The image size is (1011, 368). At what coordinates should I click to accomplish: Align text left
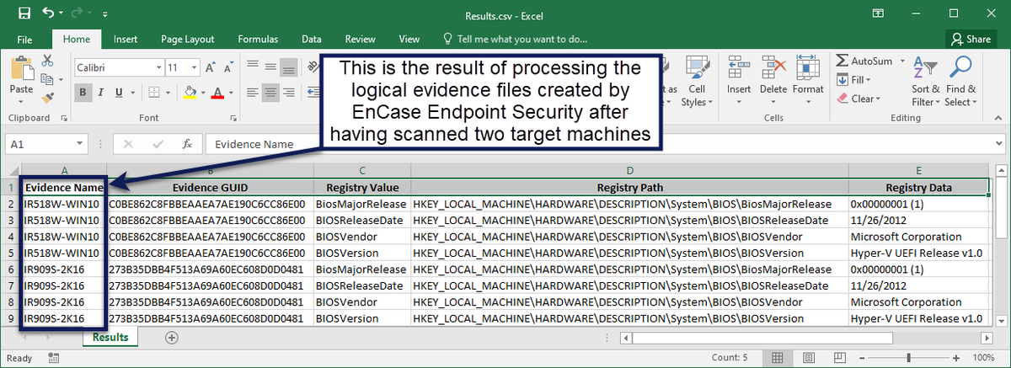tap(251, 92)
